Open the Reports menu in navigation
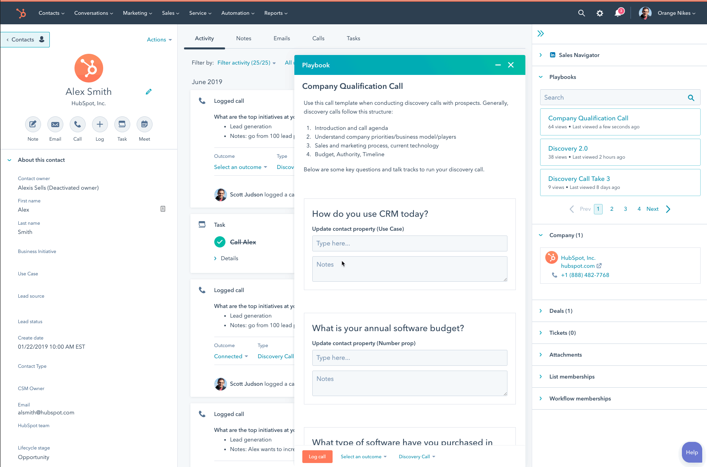The height and width of the screenshot is (467, 707). tap(276, 13)
